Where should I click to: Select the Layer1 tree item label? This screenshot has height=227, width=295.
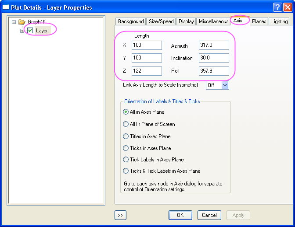point(43,31)
